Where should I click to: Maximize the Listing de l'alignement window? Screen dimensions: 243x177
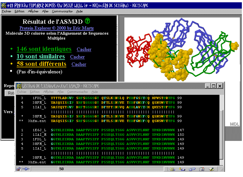point(213,86)
